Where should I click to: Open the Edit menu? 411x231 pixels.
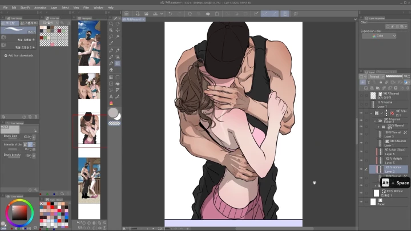14,7
